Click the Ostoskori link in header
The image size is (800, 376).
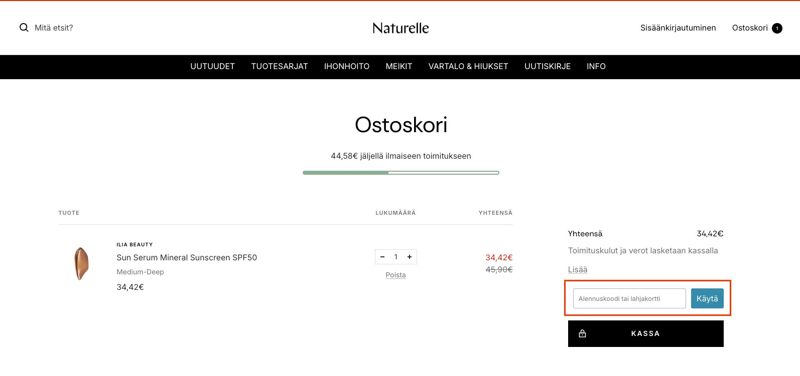(x=750, y=28)
